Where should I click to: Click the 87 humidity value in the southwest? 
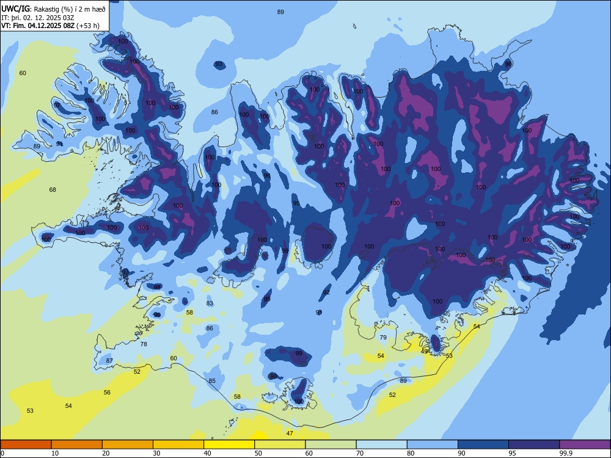coord(109,361)
